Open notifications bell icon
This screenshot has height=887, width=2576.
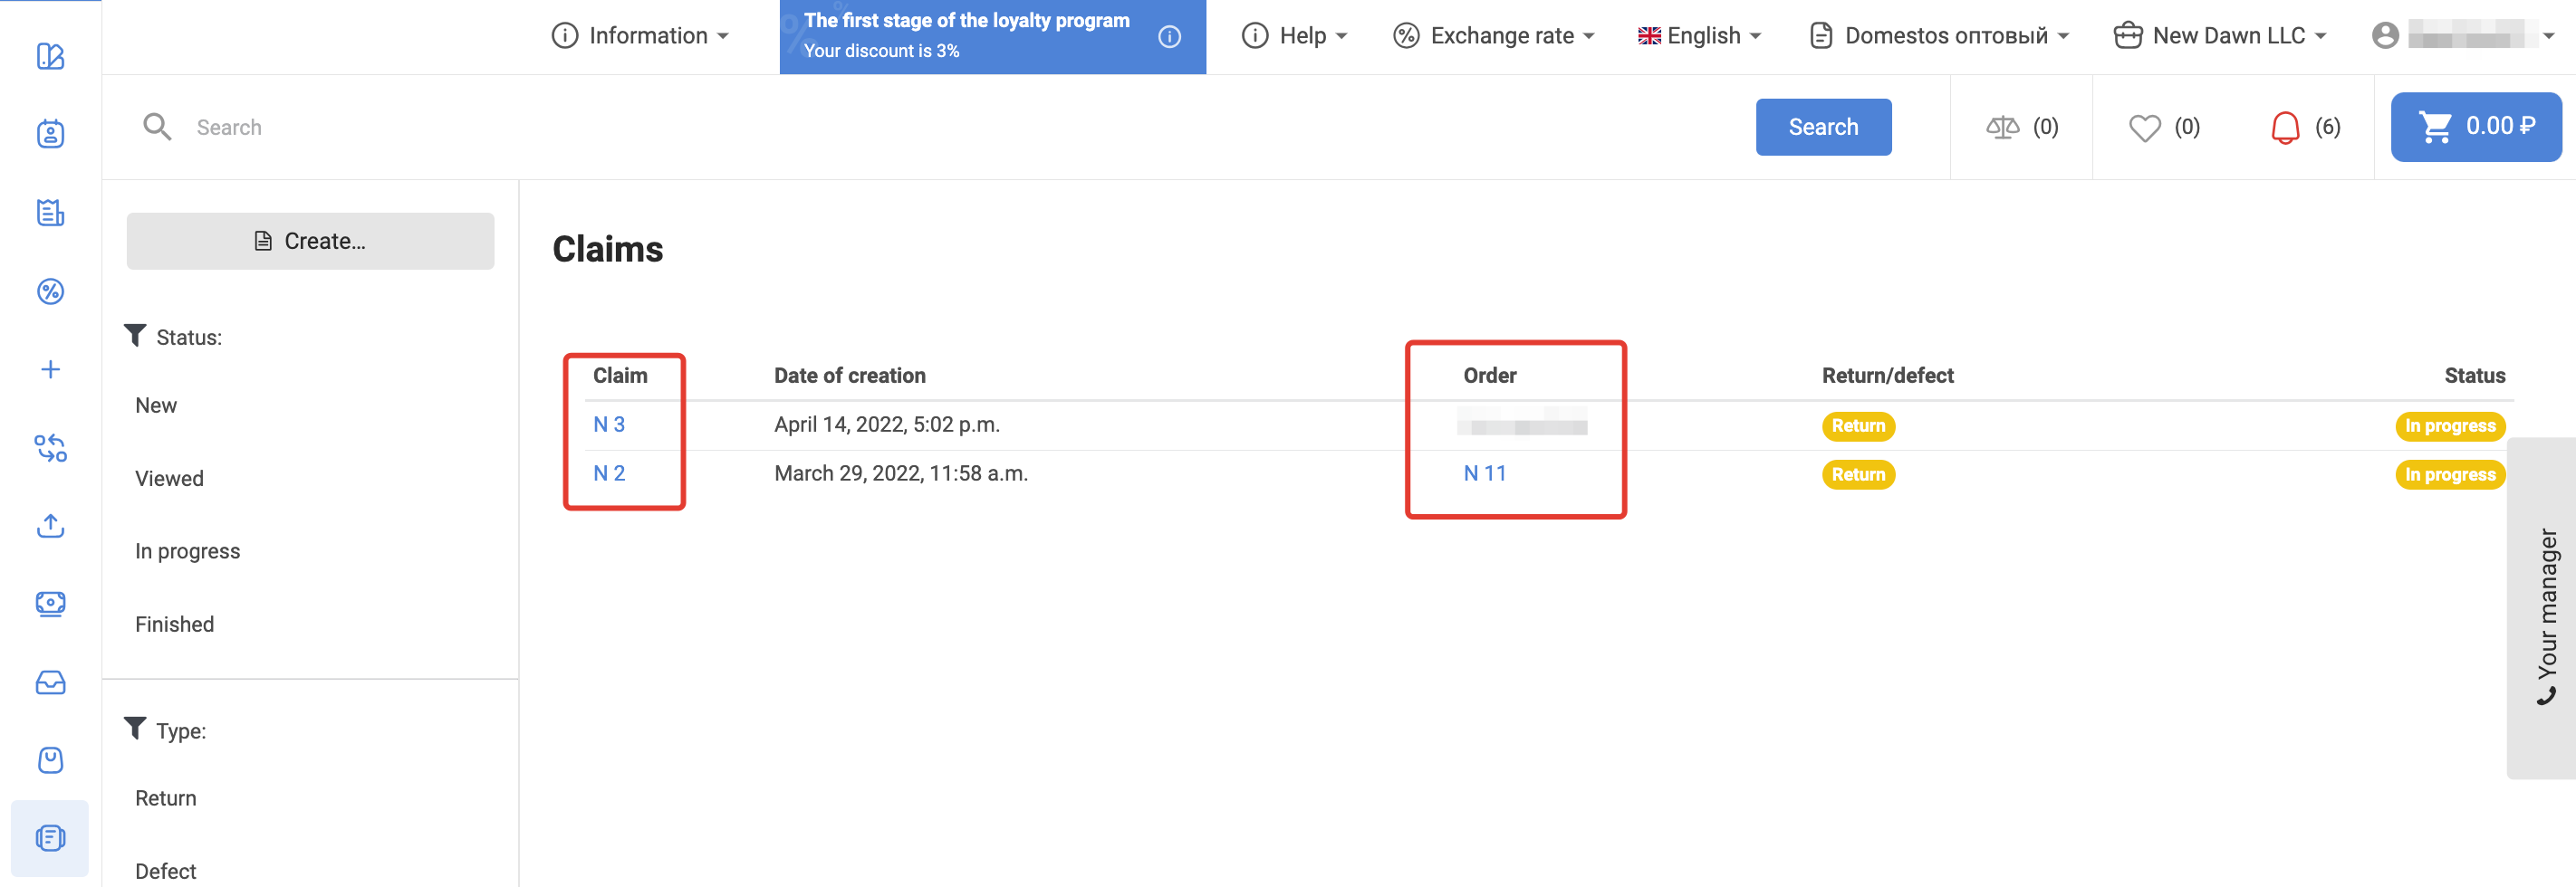tap(2285, 128)
